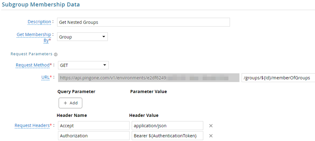Screen dimensions: 315x141
Task: Open the Request Method dropdown
Action: (83, 65)
